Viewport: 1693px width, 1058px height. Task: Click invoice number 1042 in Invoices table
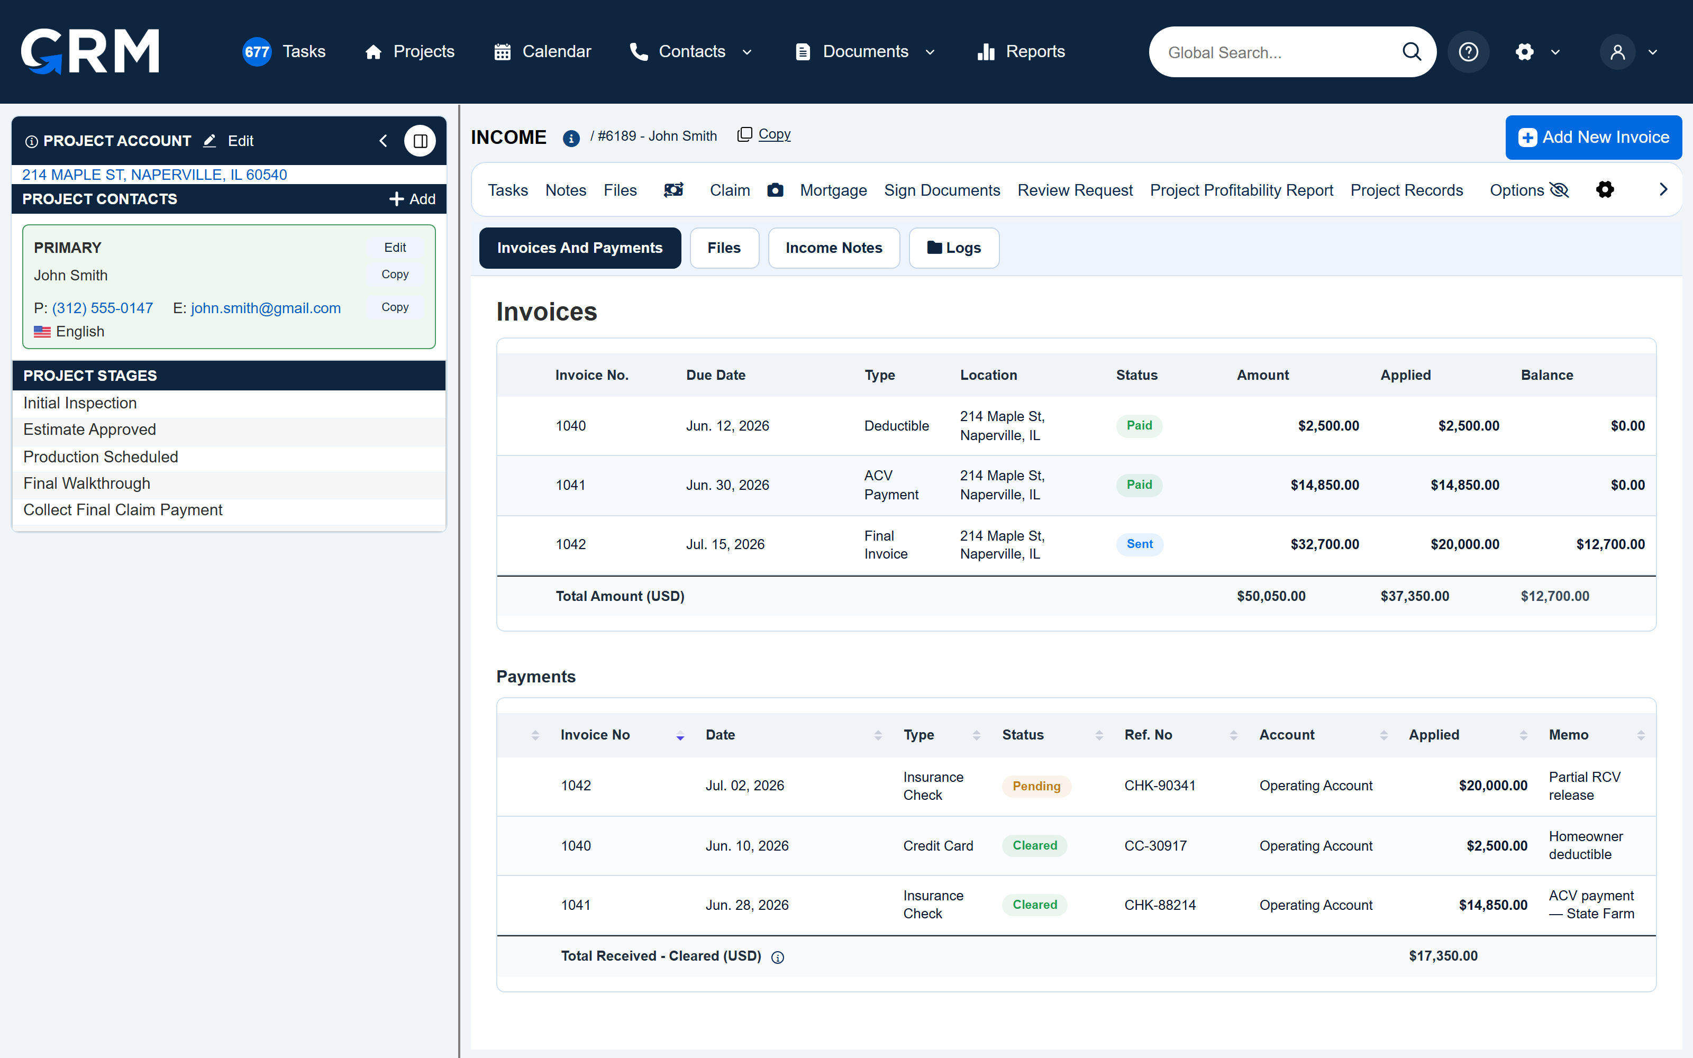click(x=570, y=544)
